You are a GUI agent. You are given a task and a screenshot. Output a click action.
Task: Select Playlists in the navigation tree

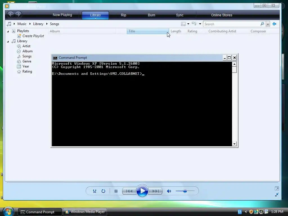23,31
